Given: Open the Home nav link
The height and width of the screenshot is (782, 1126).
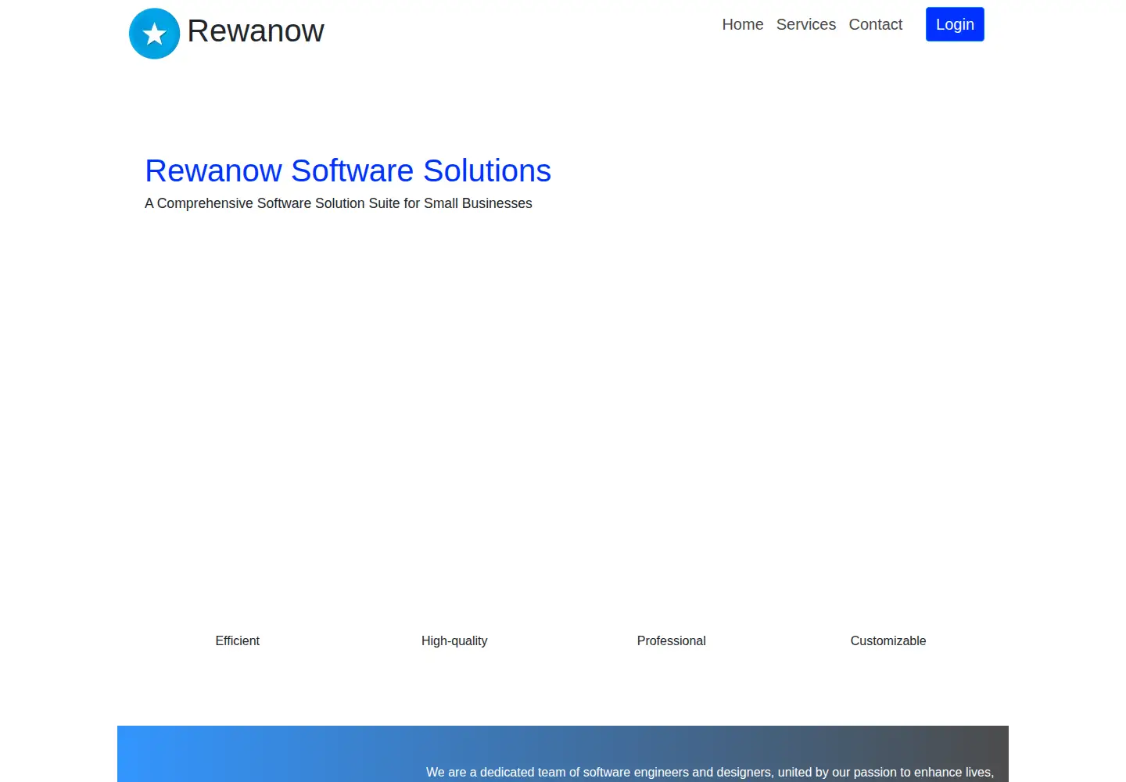Looking at the screenshot, I should click(x=742, y=24).
